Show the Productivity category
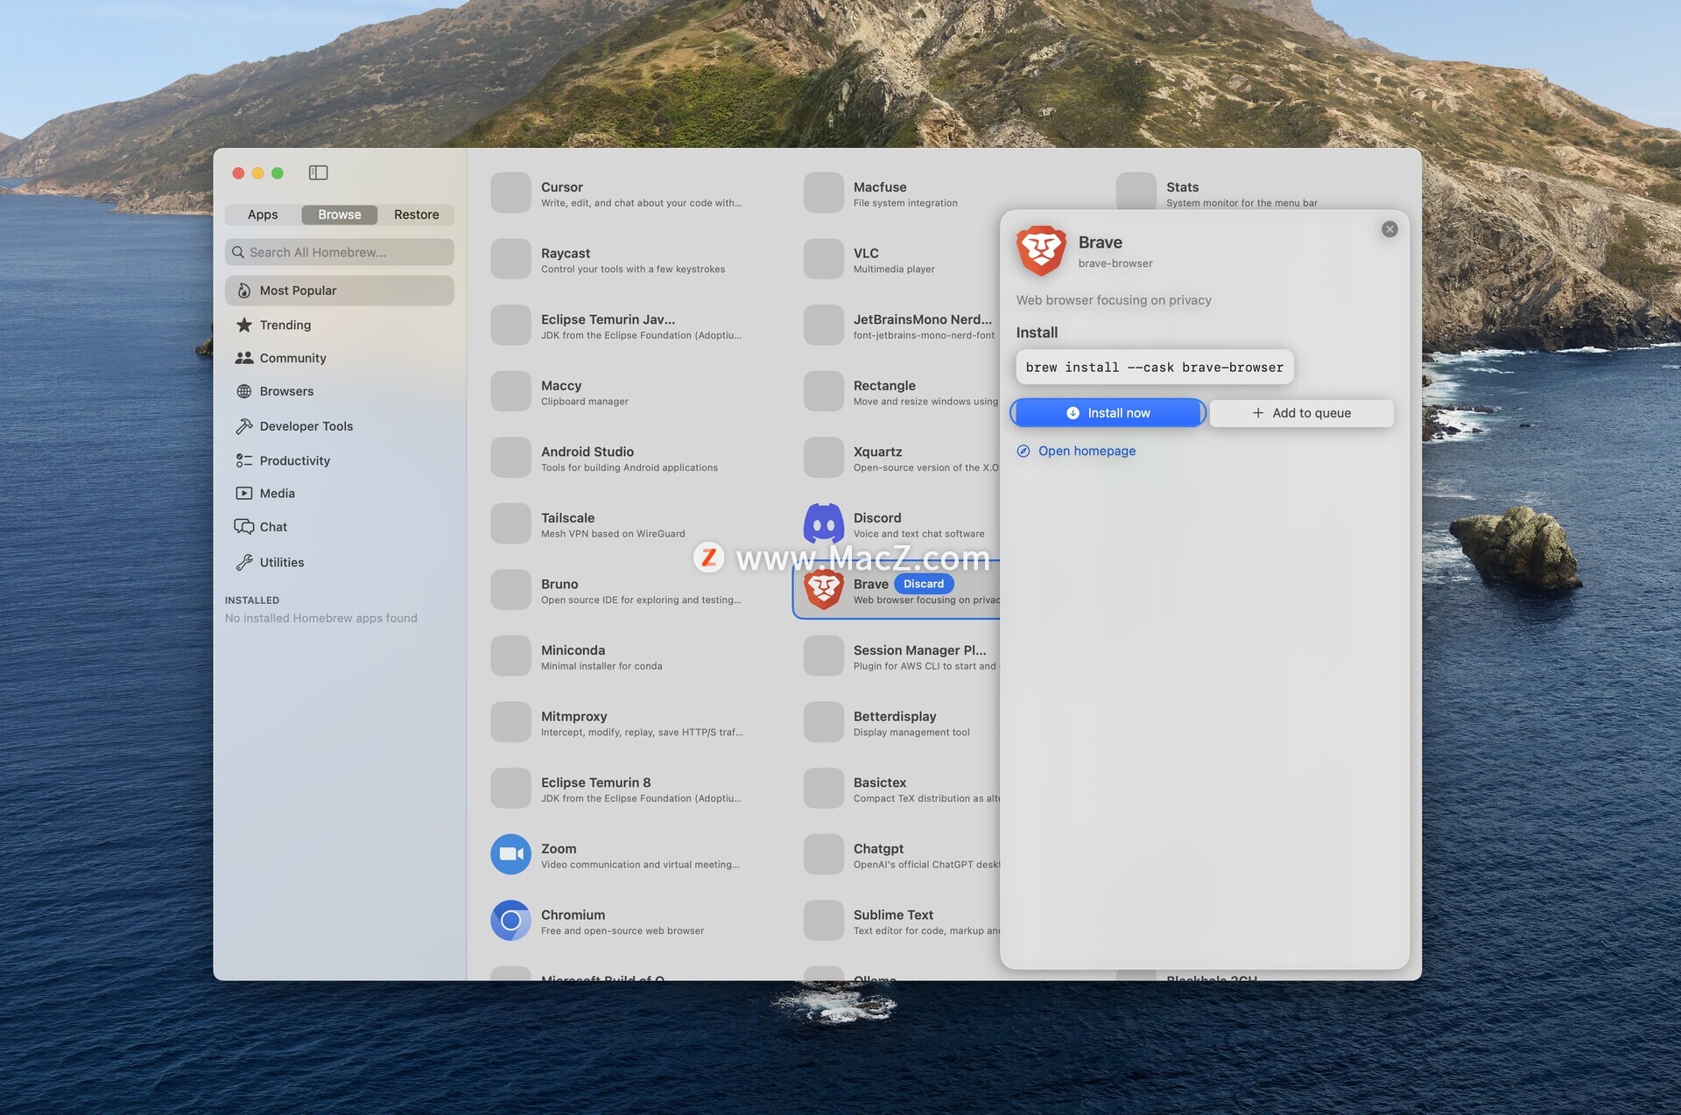1681x1115 pixels. click(x=340, y=460)
